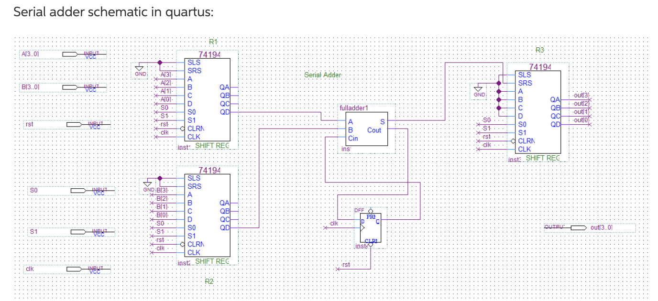
Task: Click the green R1 label
Action: tap(213, 42)
